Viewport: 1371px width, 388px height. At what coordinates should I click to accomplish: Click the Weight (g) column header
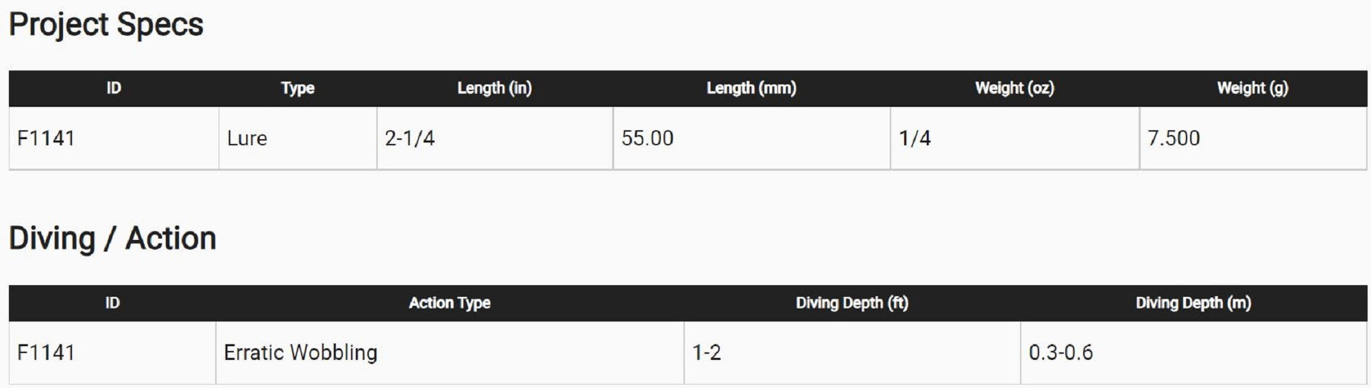pos(1252,88)
